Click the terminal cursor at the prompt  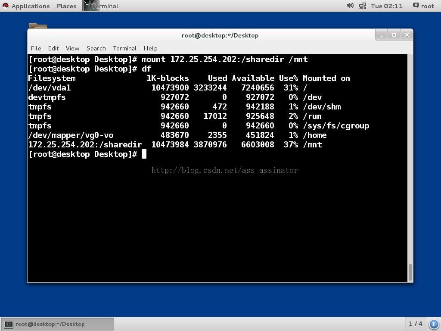pos(144,154)
